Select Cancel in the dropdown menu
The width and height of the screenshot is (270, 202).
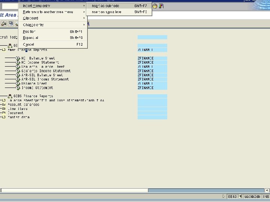pyautogui.click(x=28, y=45)
